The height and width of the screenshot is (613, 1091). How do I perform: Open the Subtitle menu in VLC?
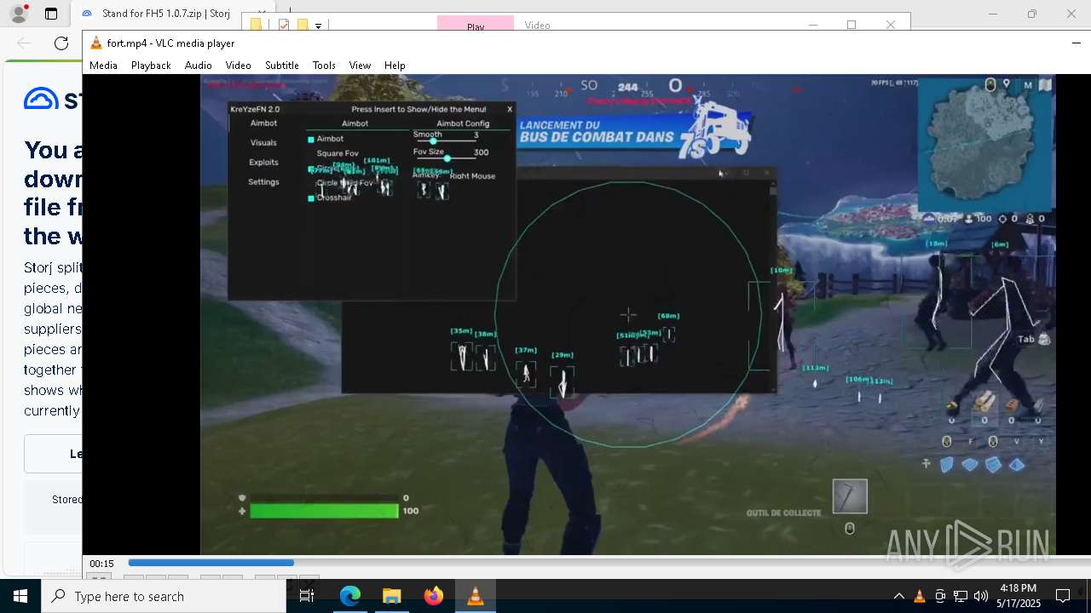pos(281,66)
